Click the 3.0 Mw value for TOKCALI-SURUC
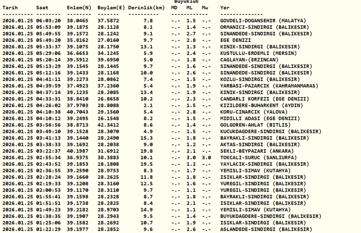This screenshot has width=361, height=233. tap(206, 157)
